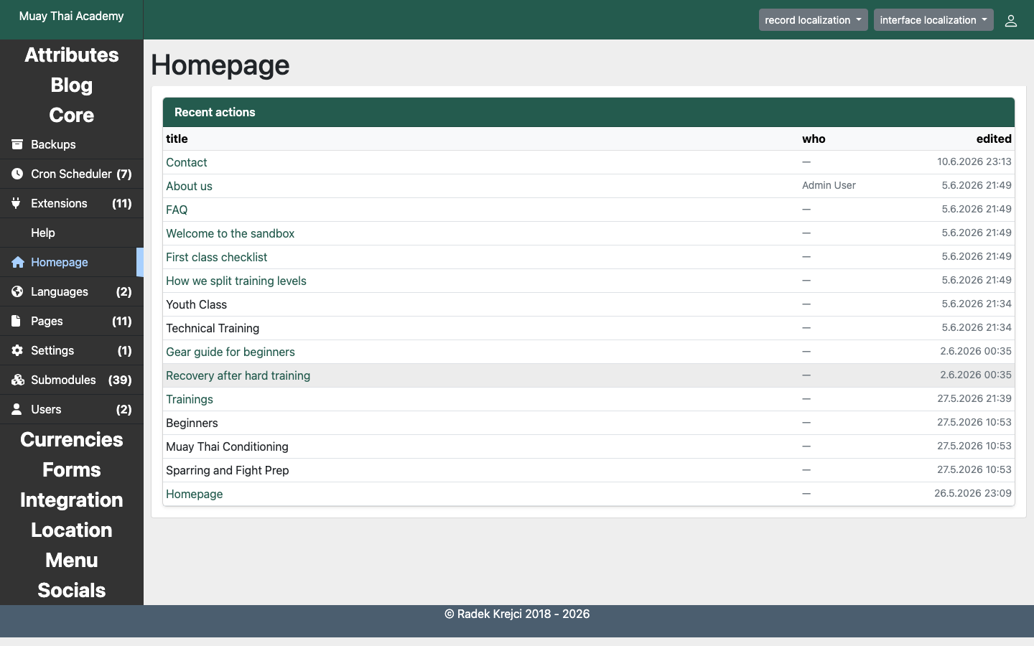Image resolution: width=1034 pixels, height=646 pixels.
Task: Click the Languages globe icon
Action: 17,291
